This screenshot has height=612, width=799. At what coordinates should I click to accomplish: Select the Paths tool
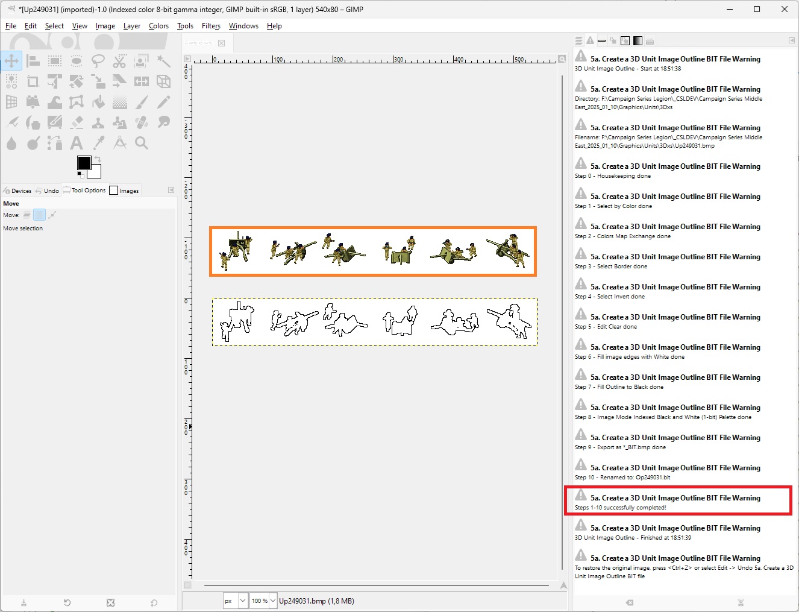point(55,143)
